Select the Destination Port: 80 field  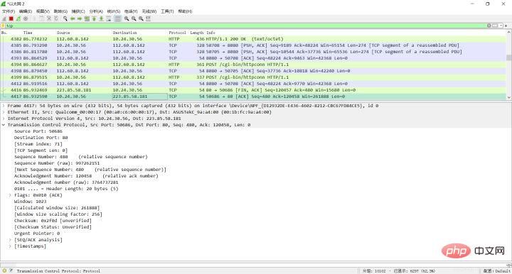[41, 138]
